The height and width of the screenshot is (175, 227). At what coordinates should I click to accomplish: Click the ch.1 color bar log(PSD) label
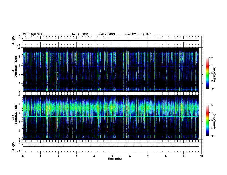tap(215, 75)
